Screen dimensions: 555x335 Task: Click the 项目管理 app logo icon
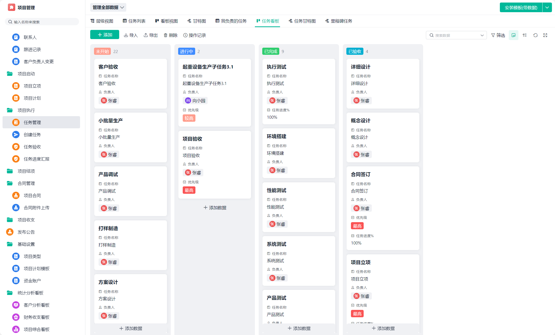point(11,7)
